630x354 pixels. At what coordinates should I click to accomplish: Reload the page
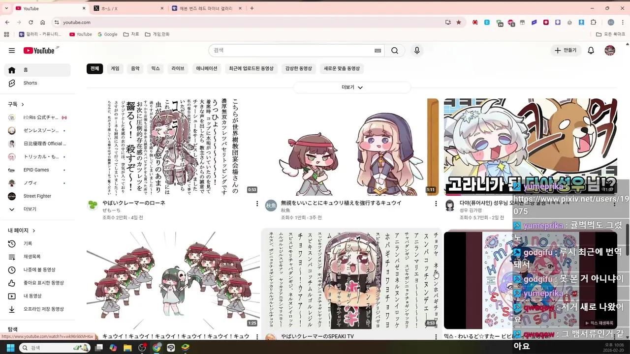(31, 22)
